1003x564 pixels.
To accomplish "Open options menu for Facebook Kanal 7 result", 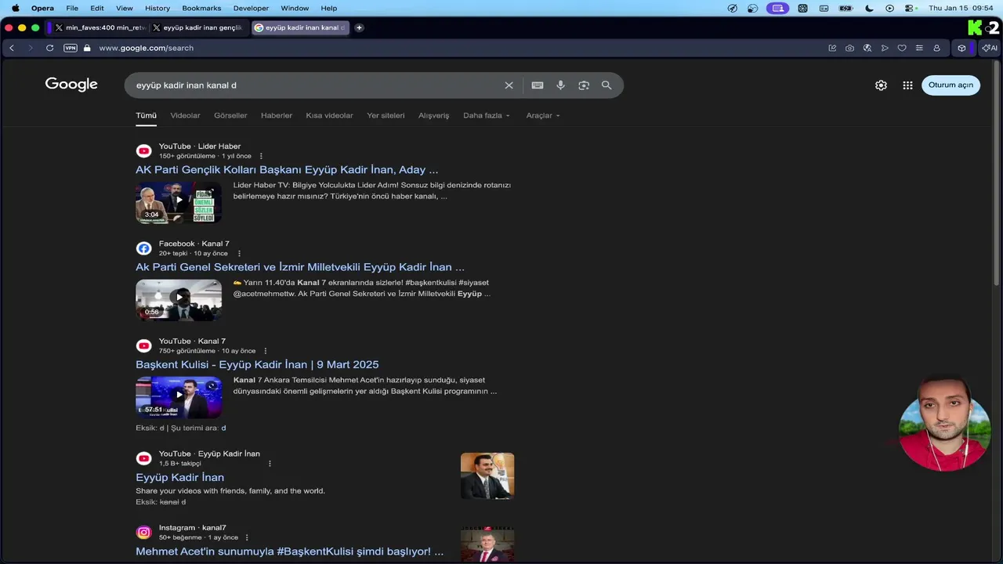I will tap(239, 254).
